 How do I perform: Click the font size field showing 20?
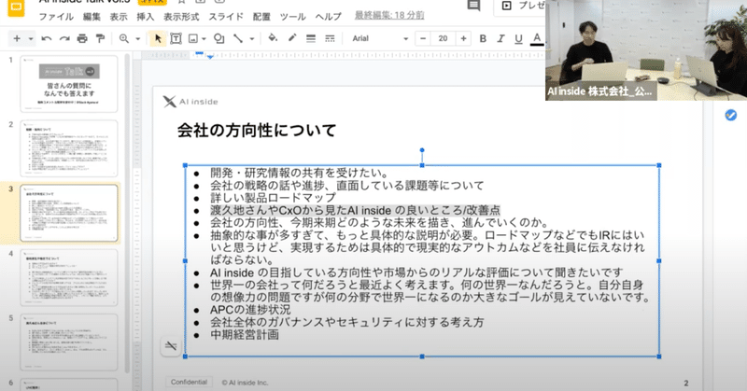click(443, 38)
